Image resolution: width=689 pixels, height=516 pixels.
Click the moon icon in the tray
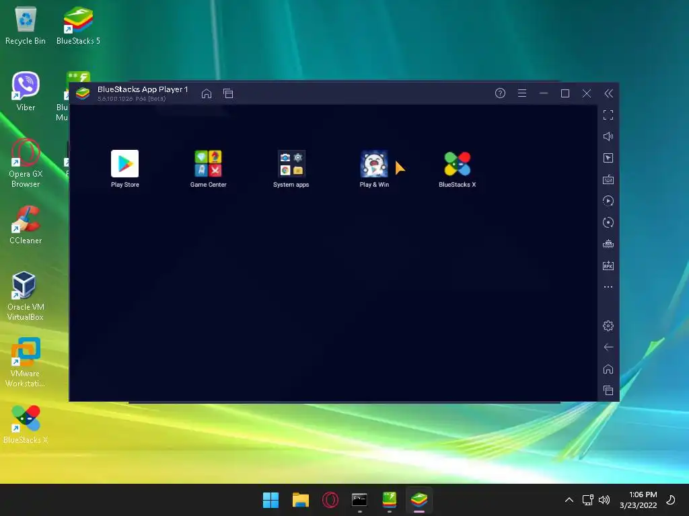click(x=671, y=500)
